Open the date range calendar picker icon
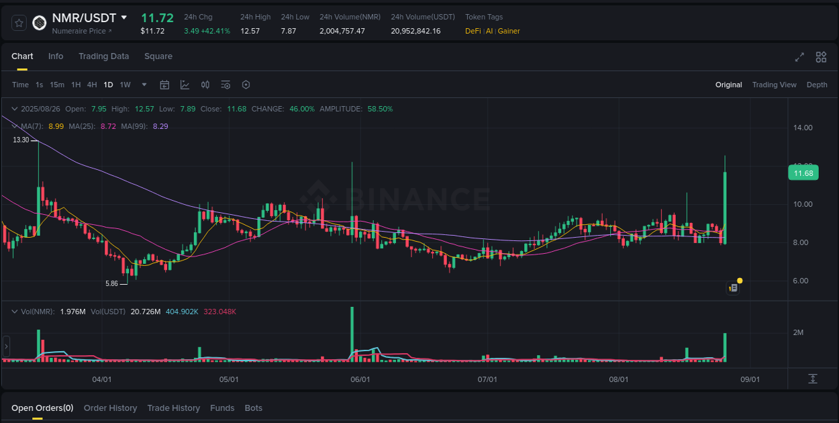The width and height of the screenshot is (839, 423). pos(164,85)
